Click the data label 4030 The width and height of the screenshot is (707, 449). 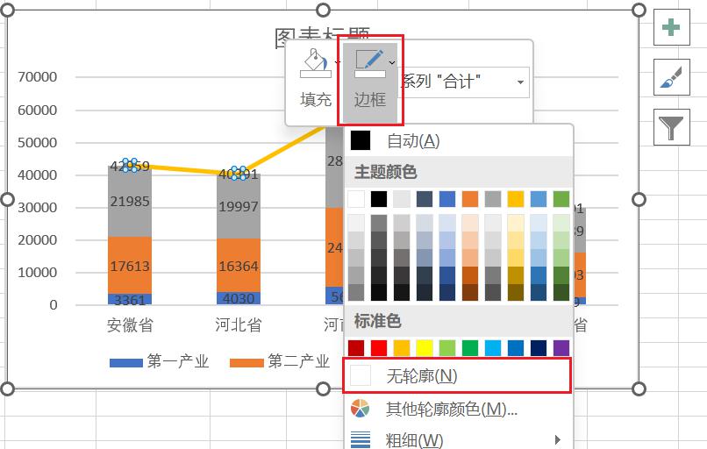pos(239,298)
